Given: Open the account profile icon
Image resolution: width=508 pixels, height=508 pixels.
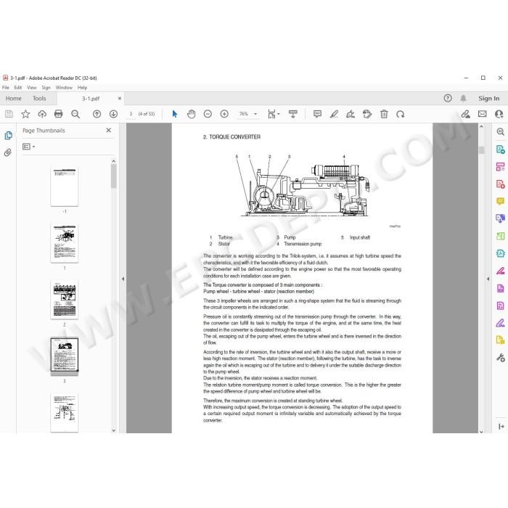Looking at the screenshot, I should [499, 114].
